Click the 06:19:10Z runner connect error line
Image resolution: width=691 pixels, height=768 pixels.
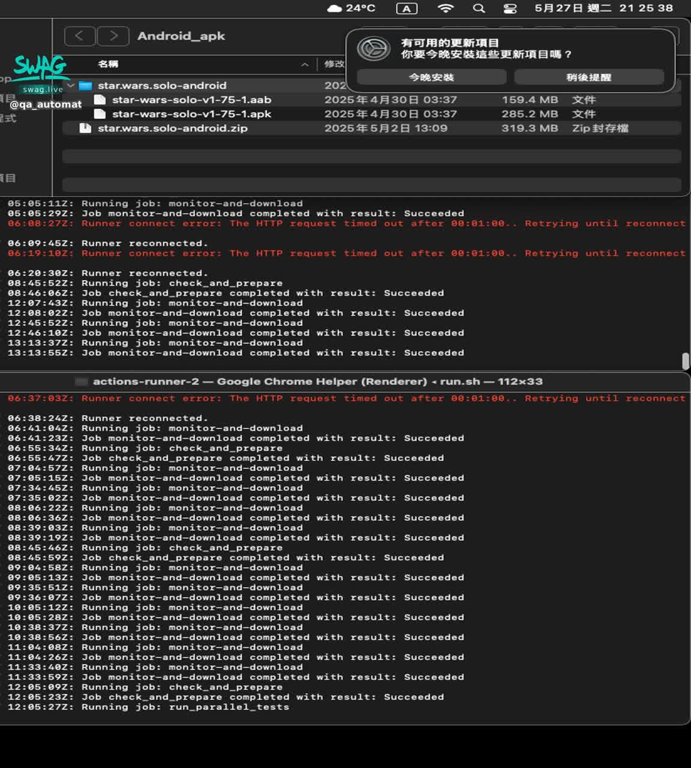(x=347, y=254)
